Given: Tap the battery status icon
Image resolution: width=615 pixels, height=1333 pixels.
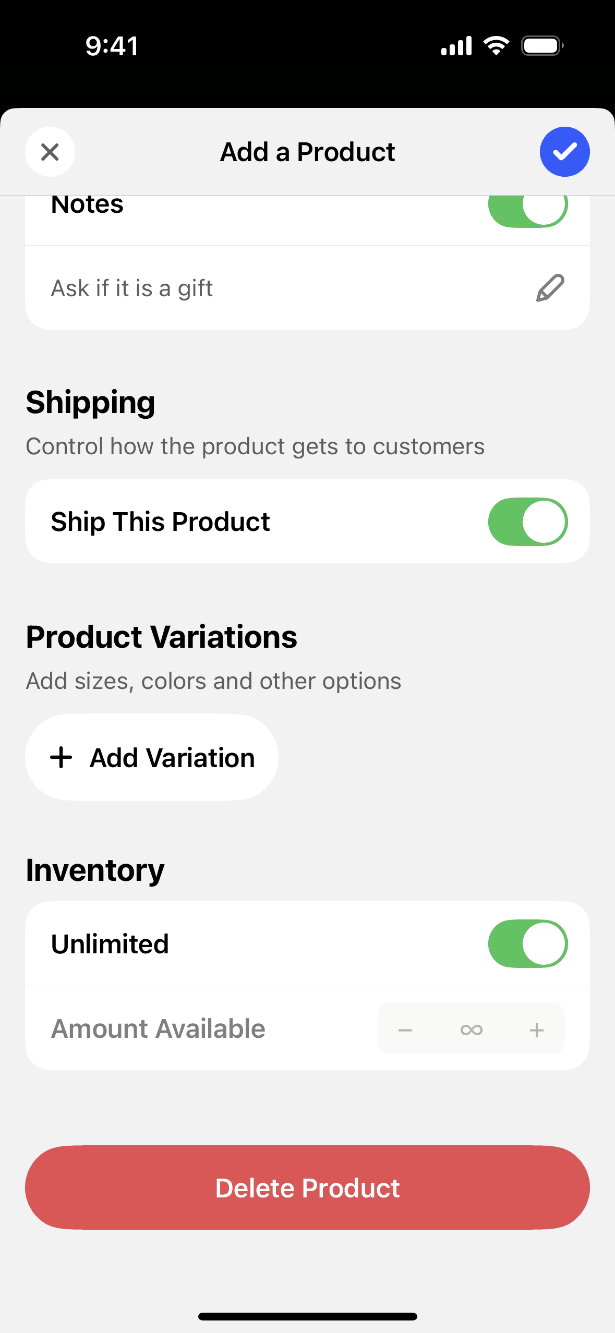Looking at the screenshot, I should (x=542, y=46).
